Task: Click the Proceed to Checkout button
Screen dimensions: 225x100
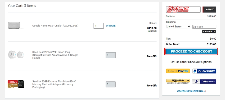Action: point(191,51)
